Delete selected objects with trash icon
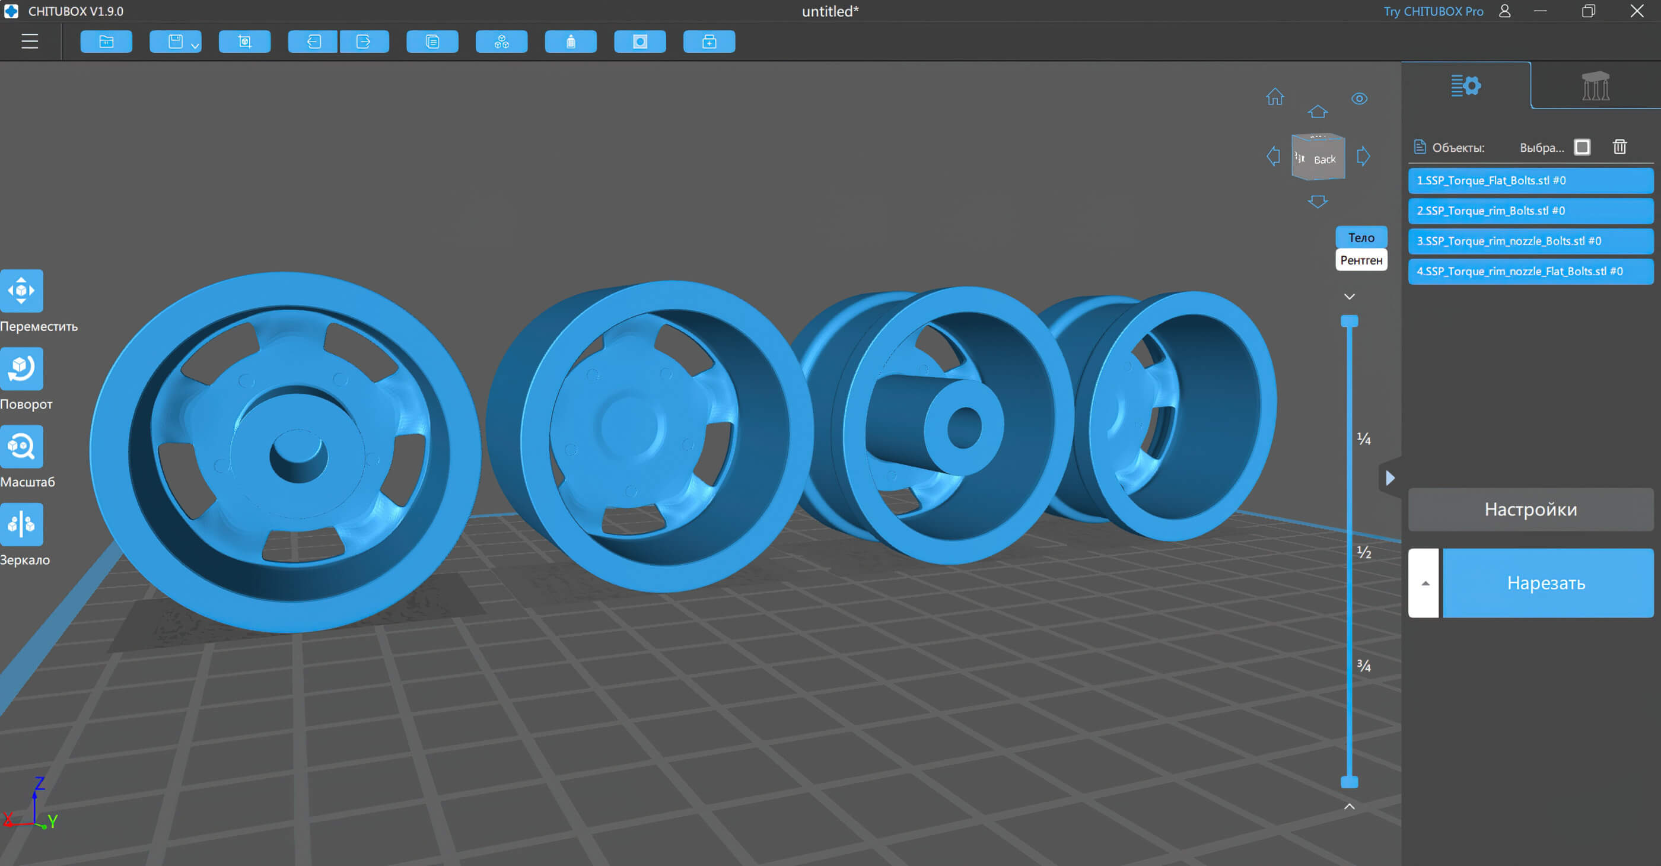The image size is (1661, 866). tap(1619, 147)
